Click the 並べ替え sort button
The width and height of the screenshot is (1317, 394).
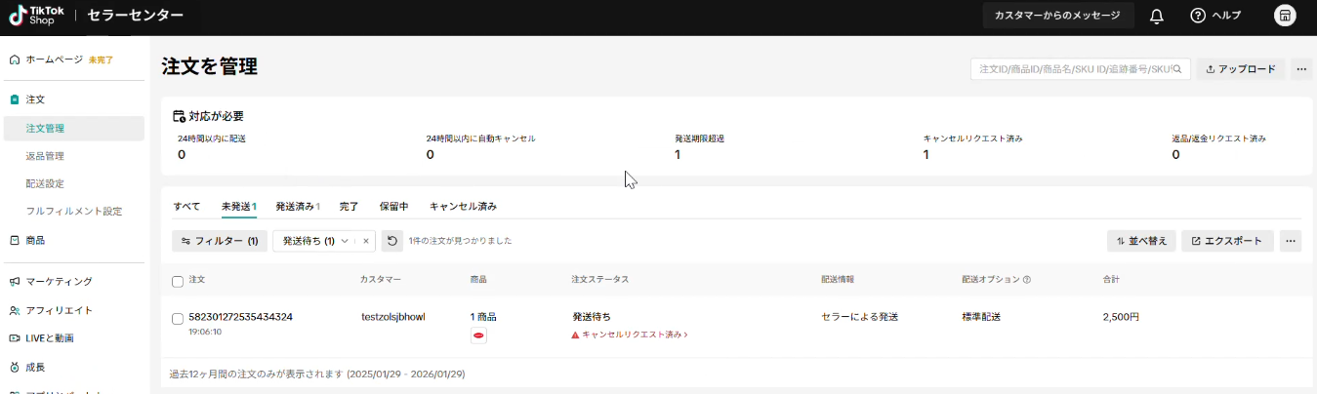coord(1141,241)
